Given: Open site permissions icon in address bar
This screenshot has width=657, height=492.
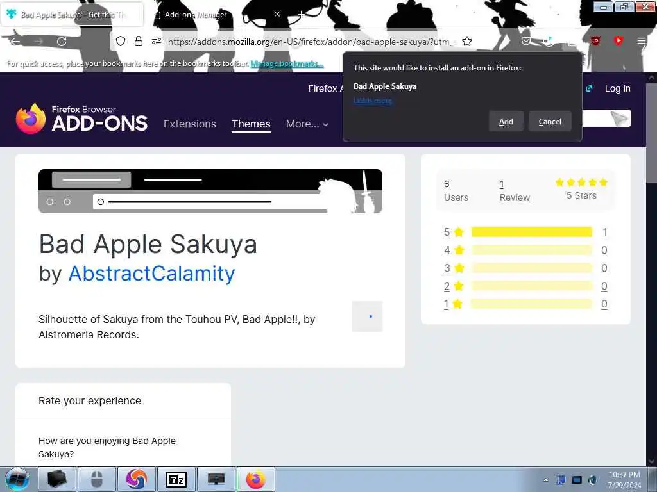Looking at the screenshot, I should (157, 41).
